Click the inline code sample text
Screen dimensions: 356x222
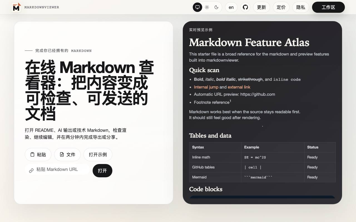coord(287,80)
